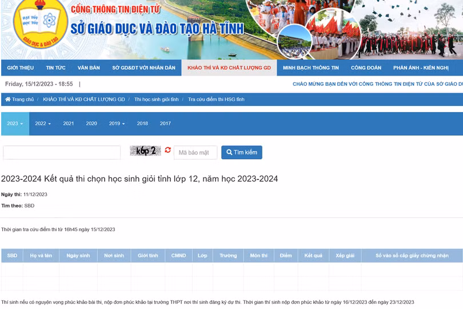
Task: Click the Ngày sinh column header
Action: click(78, 255)
